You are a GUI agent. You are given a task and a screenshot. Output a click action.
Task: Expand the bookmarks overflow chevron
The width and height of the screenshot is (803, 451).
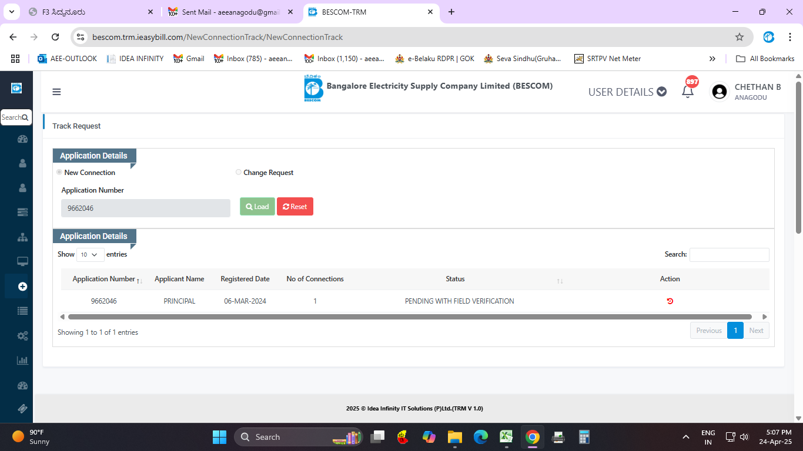click(x=712, y=59)
